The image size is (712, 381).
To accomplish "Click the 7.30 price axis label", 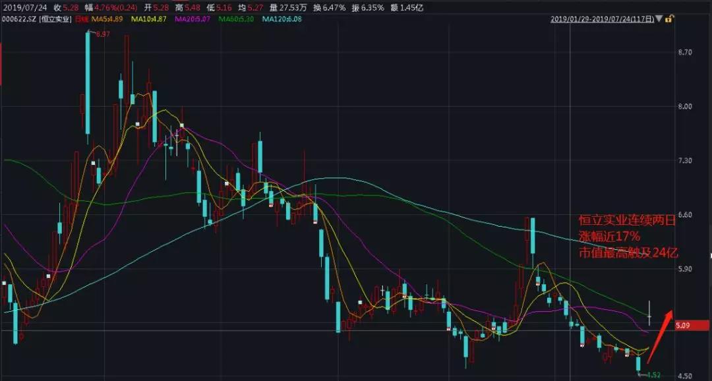I will tap(685, 160).
